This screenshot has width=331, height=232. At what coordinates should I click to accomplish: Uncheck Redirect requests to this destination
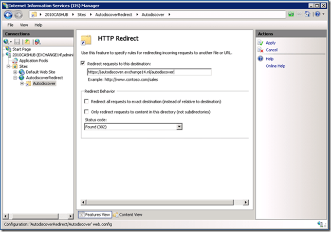point(83,63)
